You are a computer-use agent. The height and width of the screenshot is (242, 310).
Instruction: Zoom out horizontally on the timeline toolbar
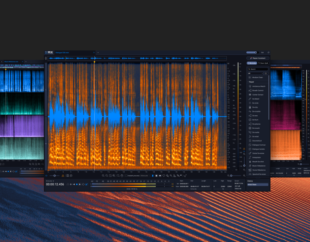[106, 175]
